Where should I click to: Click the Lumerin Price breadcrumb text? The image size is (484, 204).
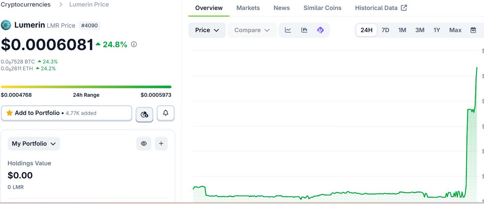89,4
